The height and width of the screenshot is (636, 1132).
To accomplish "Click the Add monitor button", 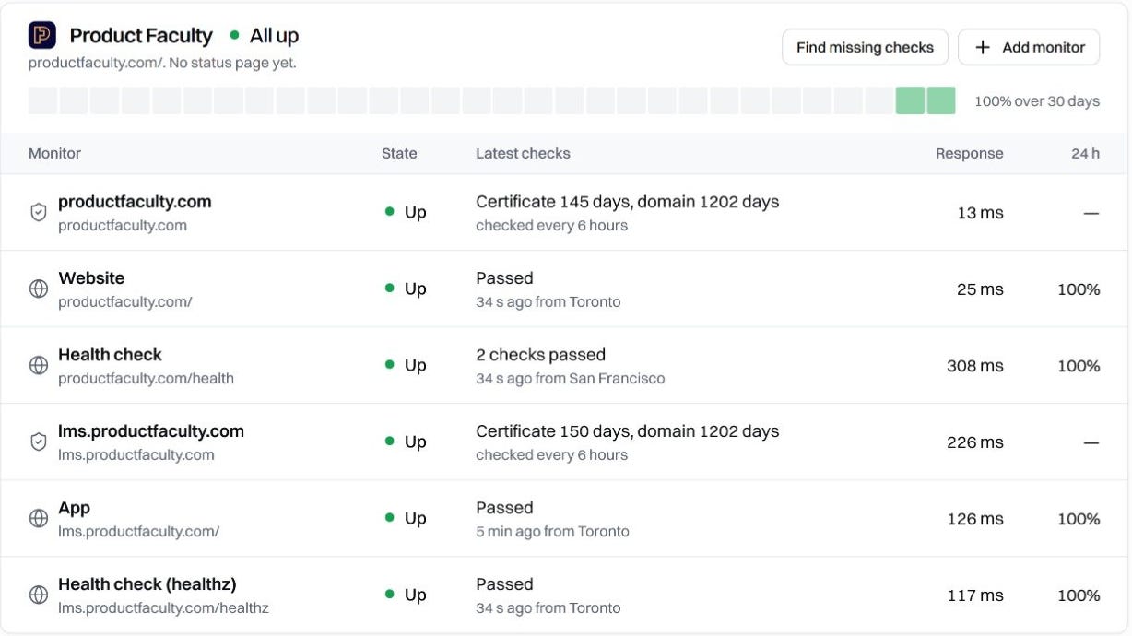I will click(1029, 48).
